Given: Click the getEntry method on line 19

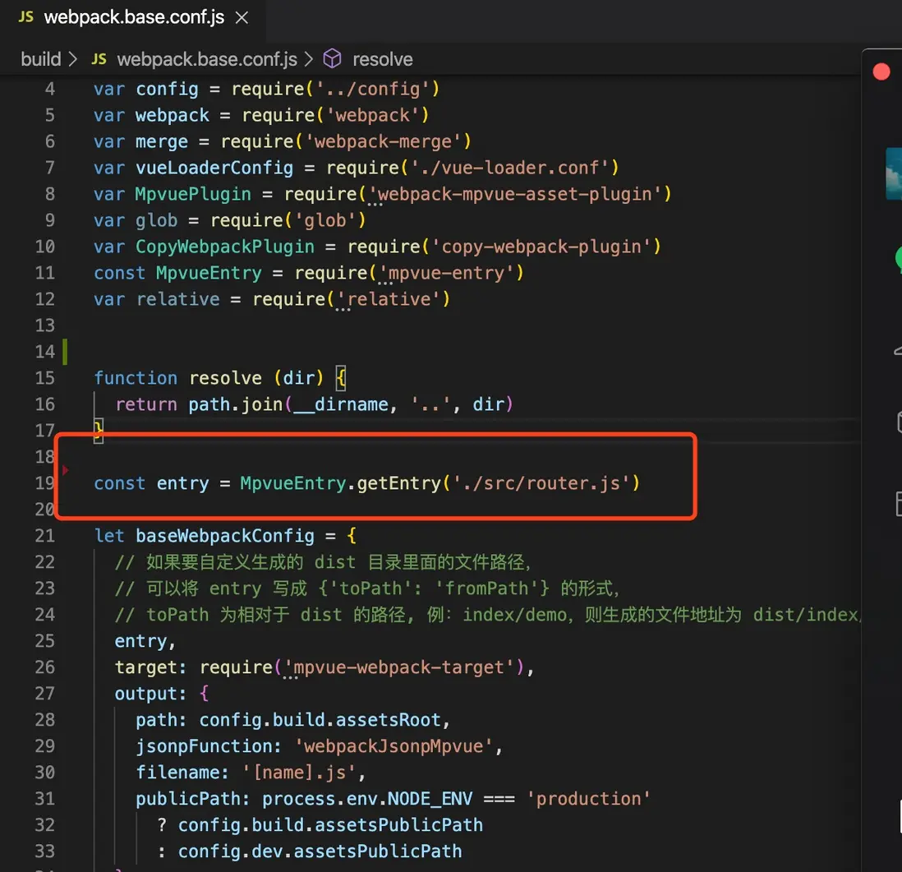Looking at the screenshot, I should (398, 483).
